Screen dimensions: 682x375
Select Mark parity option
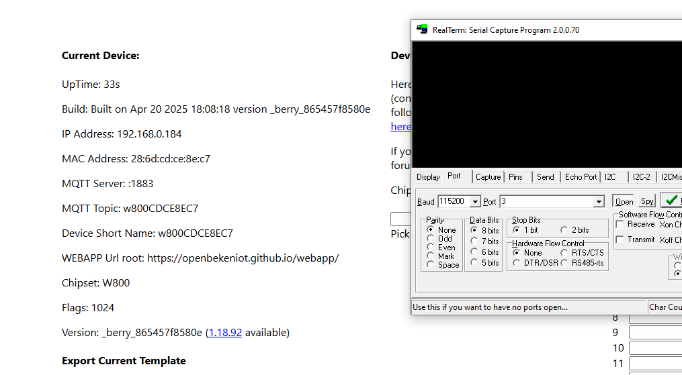431,256
